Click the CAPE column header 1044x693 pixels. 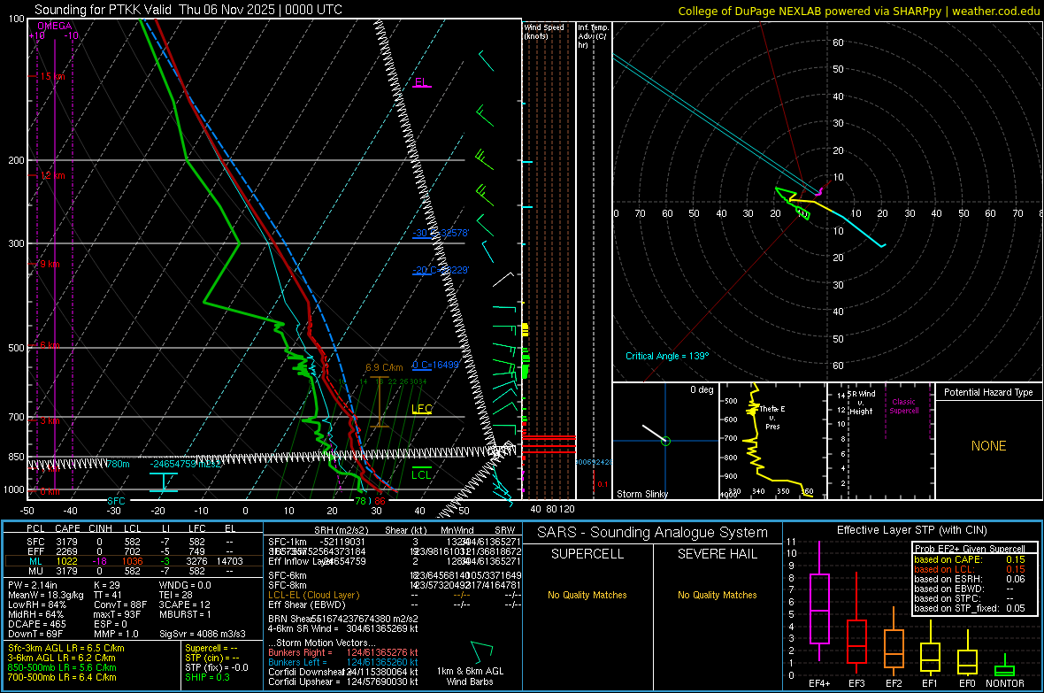(68, 528)
